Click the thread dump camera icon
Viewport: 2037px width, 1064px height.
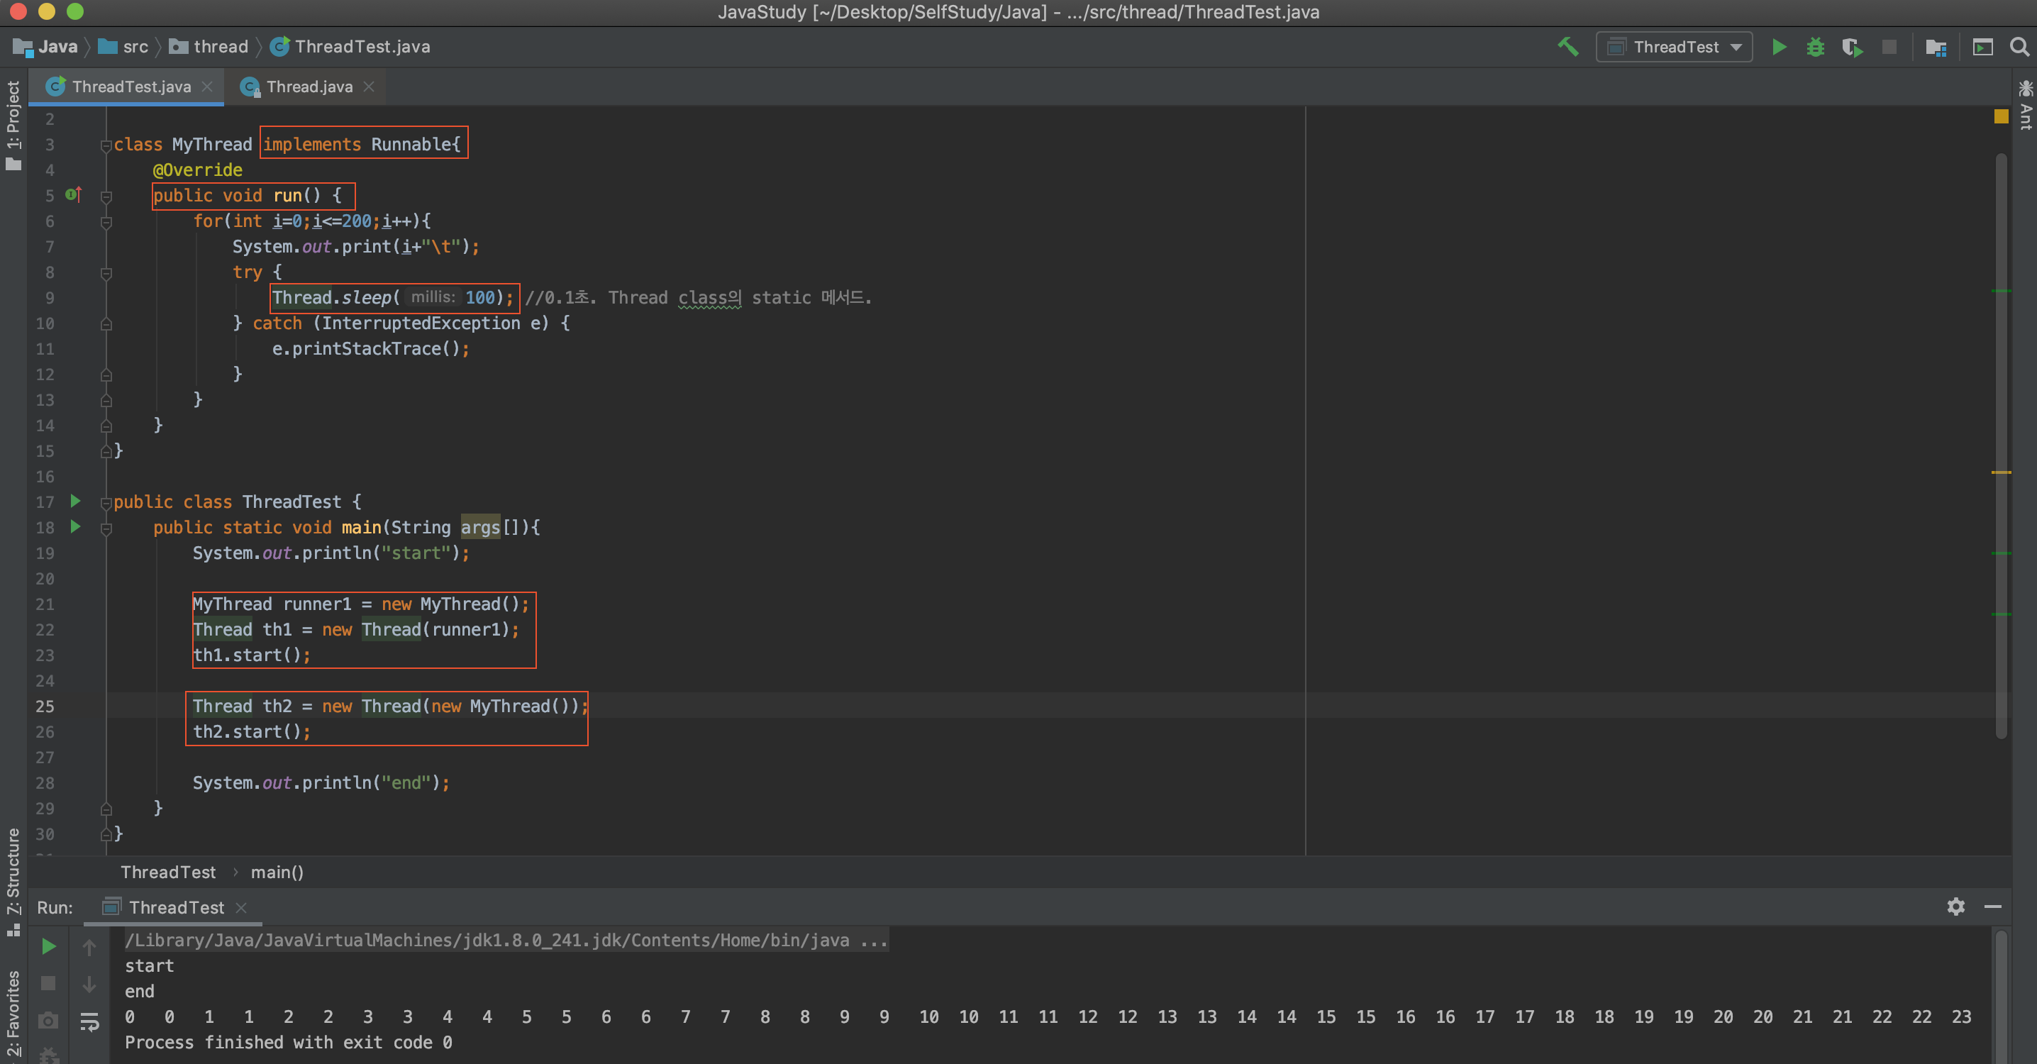click(x=48, y=1021)
